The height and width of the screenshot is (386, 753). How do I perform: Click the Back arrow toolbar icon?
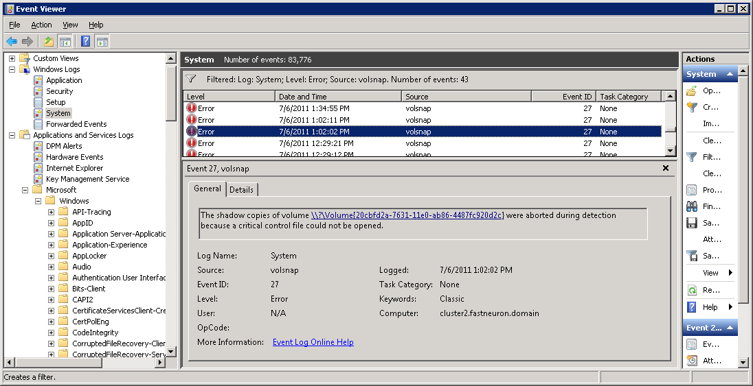[x=12, y=42]
